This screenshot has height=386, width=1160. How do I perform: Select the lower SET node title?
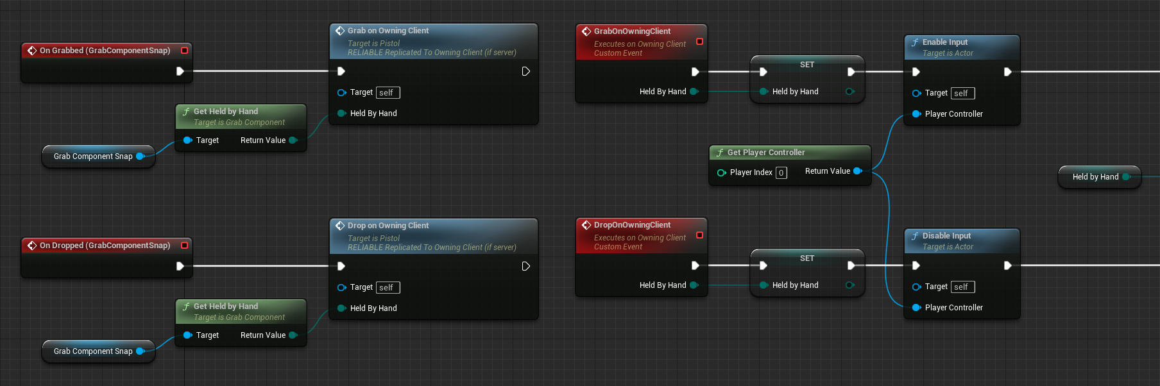807,258
